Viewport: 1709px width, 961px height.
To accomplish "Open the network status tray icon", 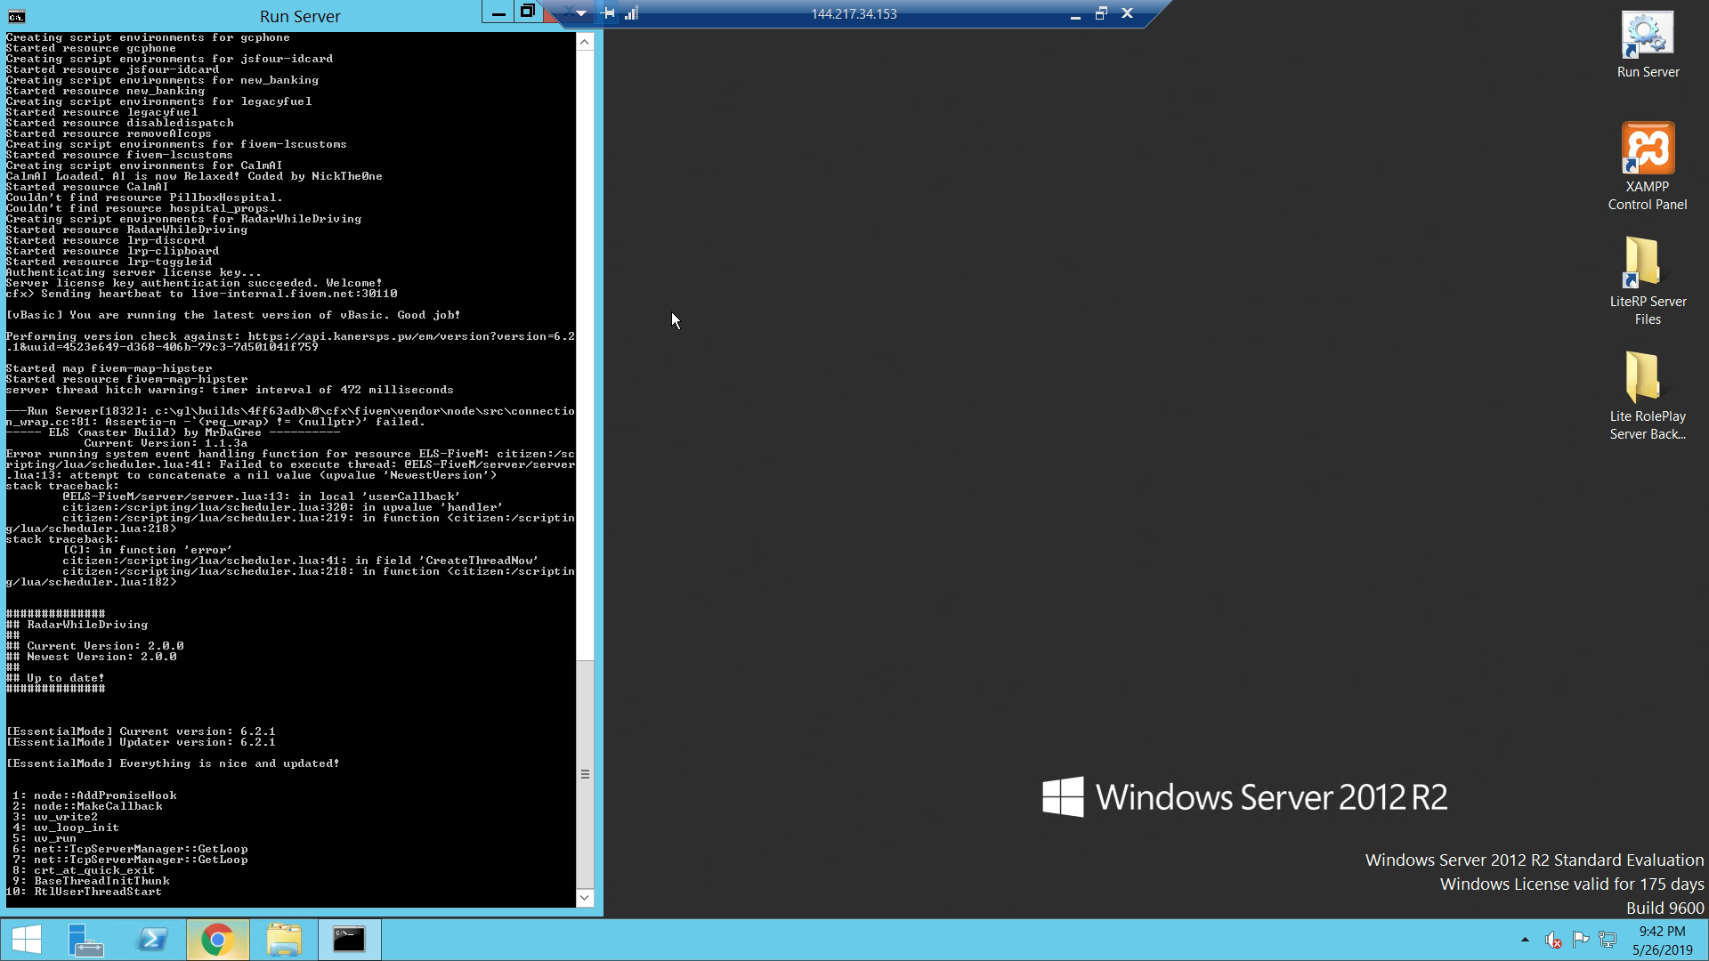I will click(1608, 940).
